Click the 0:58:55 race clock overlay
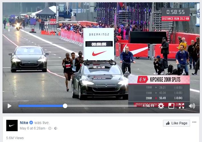Screen dimensions: 202x142 pyautogui.click(x=176, y=12)
